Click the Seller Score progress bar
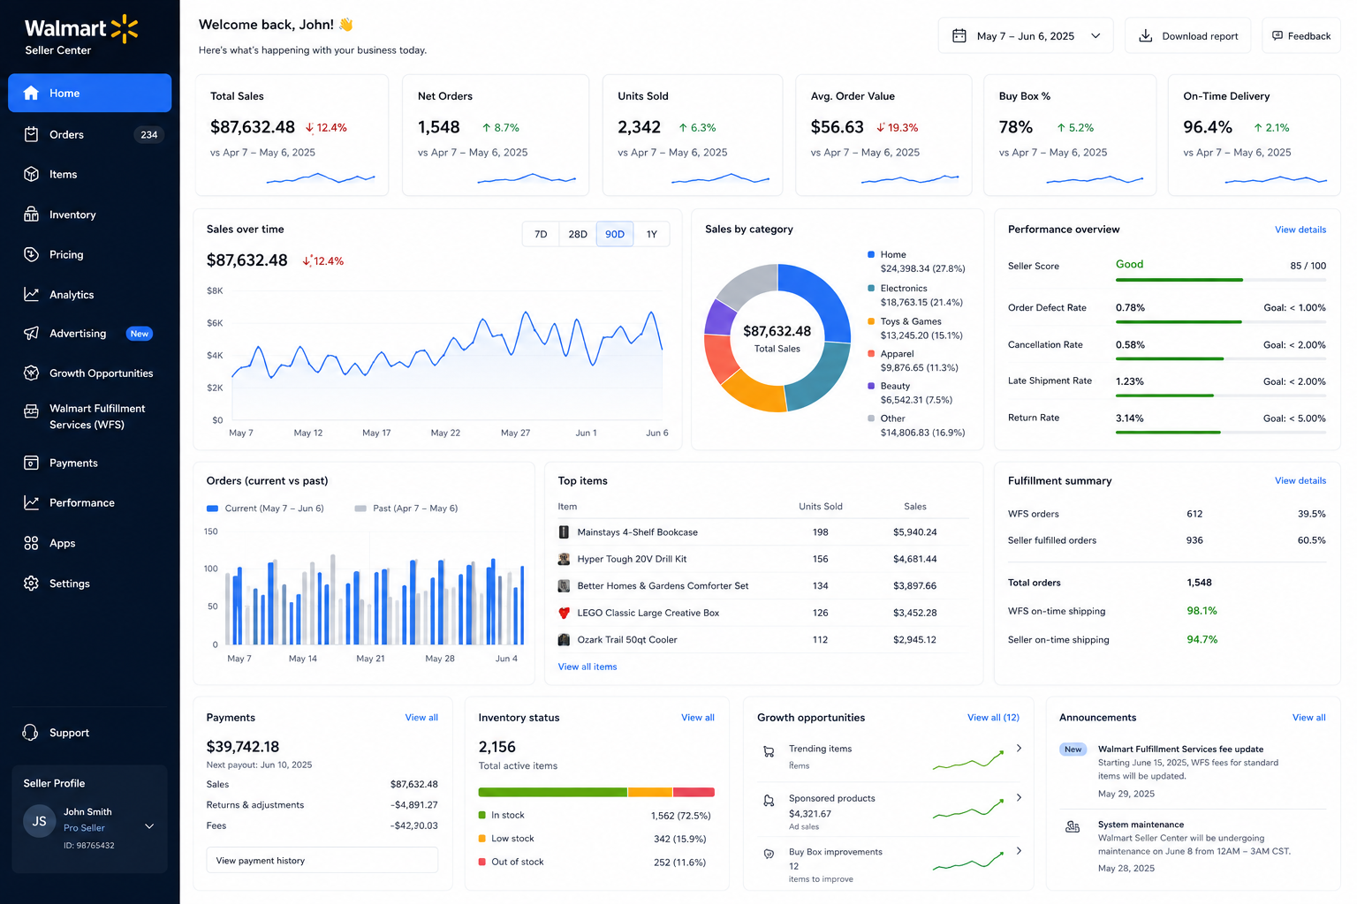This screenshot has height=904, width=1357. [1220, 280]
